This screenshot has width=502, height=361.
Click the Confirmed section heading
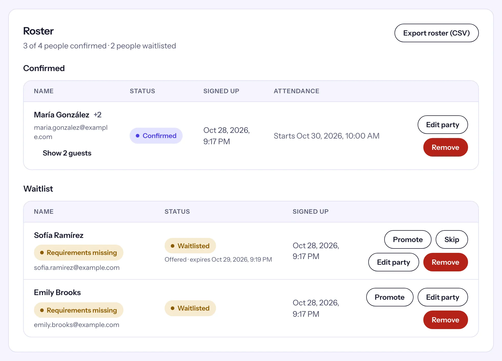44,68
